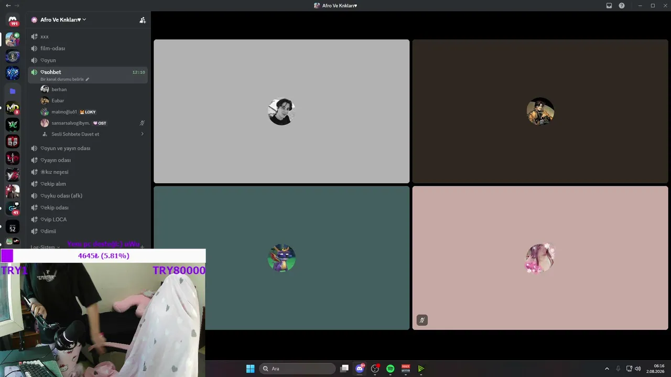This screenshot has width=671, height=377.
Task: Join the ♡vip LOCA channel
Action: pos(88,219)
